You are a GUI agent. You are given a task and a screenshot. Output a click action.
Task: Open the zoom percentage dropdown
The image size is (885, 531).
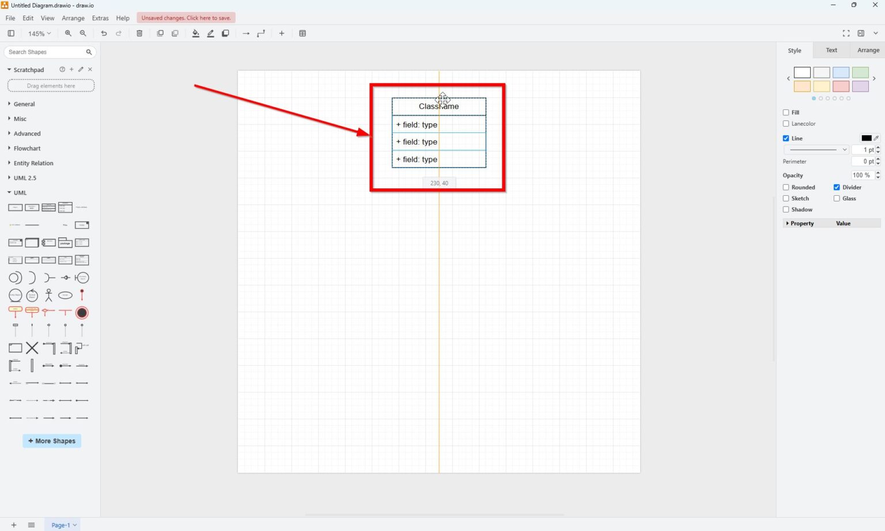(x=39, y=33)
